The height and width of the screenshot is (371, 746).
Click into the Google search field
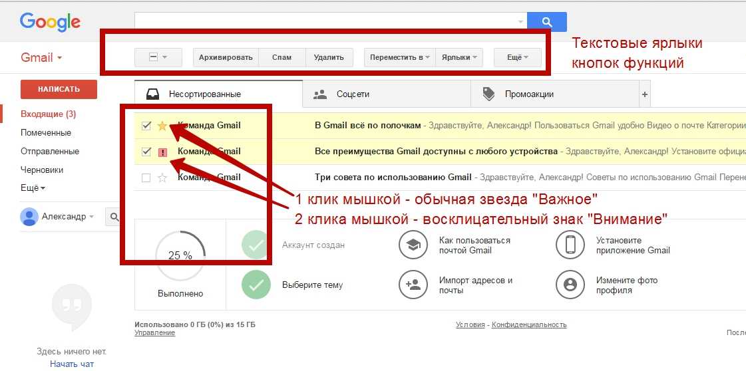pos(326,22)
